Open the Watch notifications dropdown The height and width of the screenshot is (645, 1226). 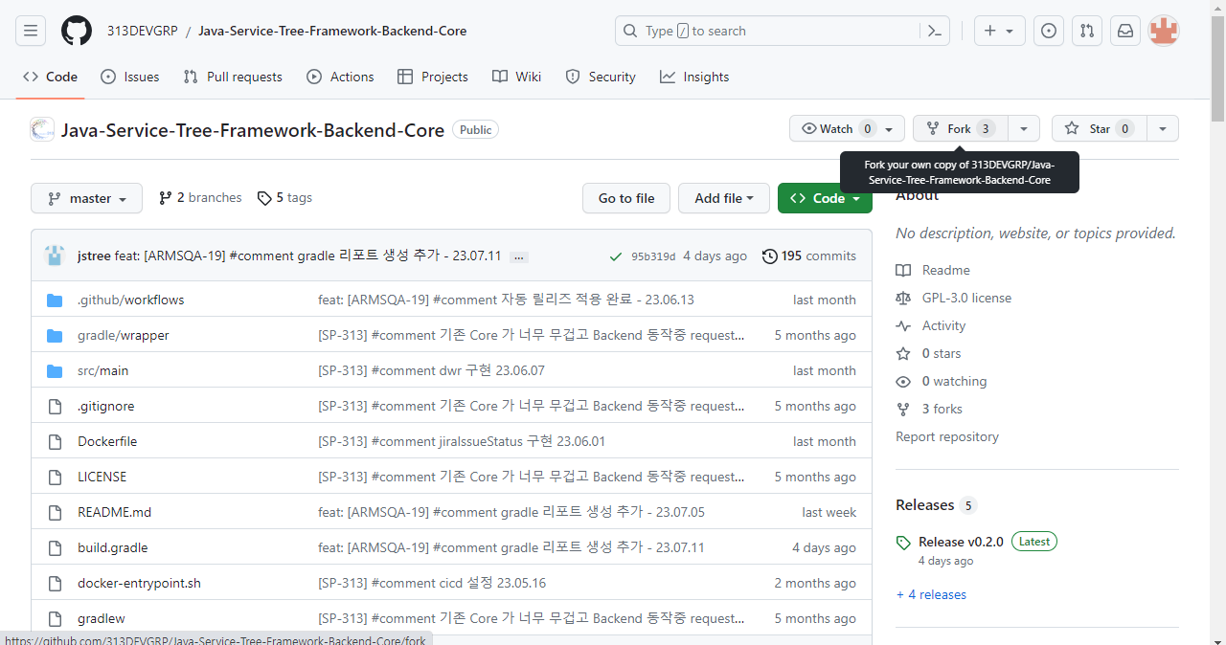click(847, 128)
